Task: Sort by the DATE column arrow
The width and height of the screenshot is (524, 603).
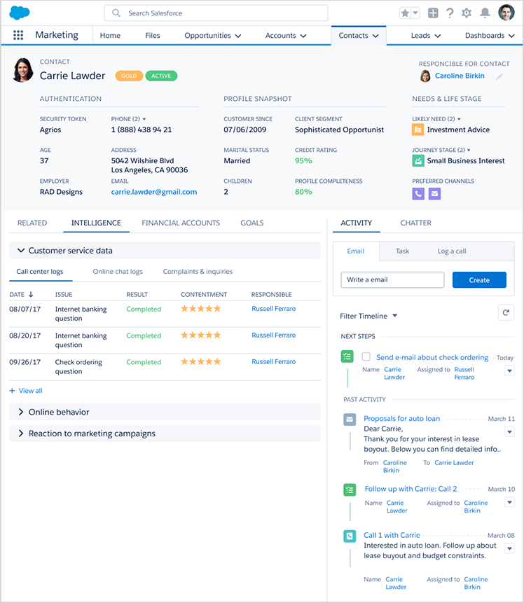Action: (31, 294)
